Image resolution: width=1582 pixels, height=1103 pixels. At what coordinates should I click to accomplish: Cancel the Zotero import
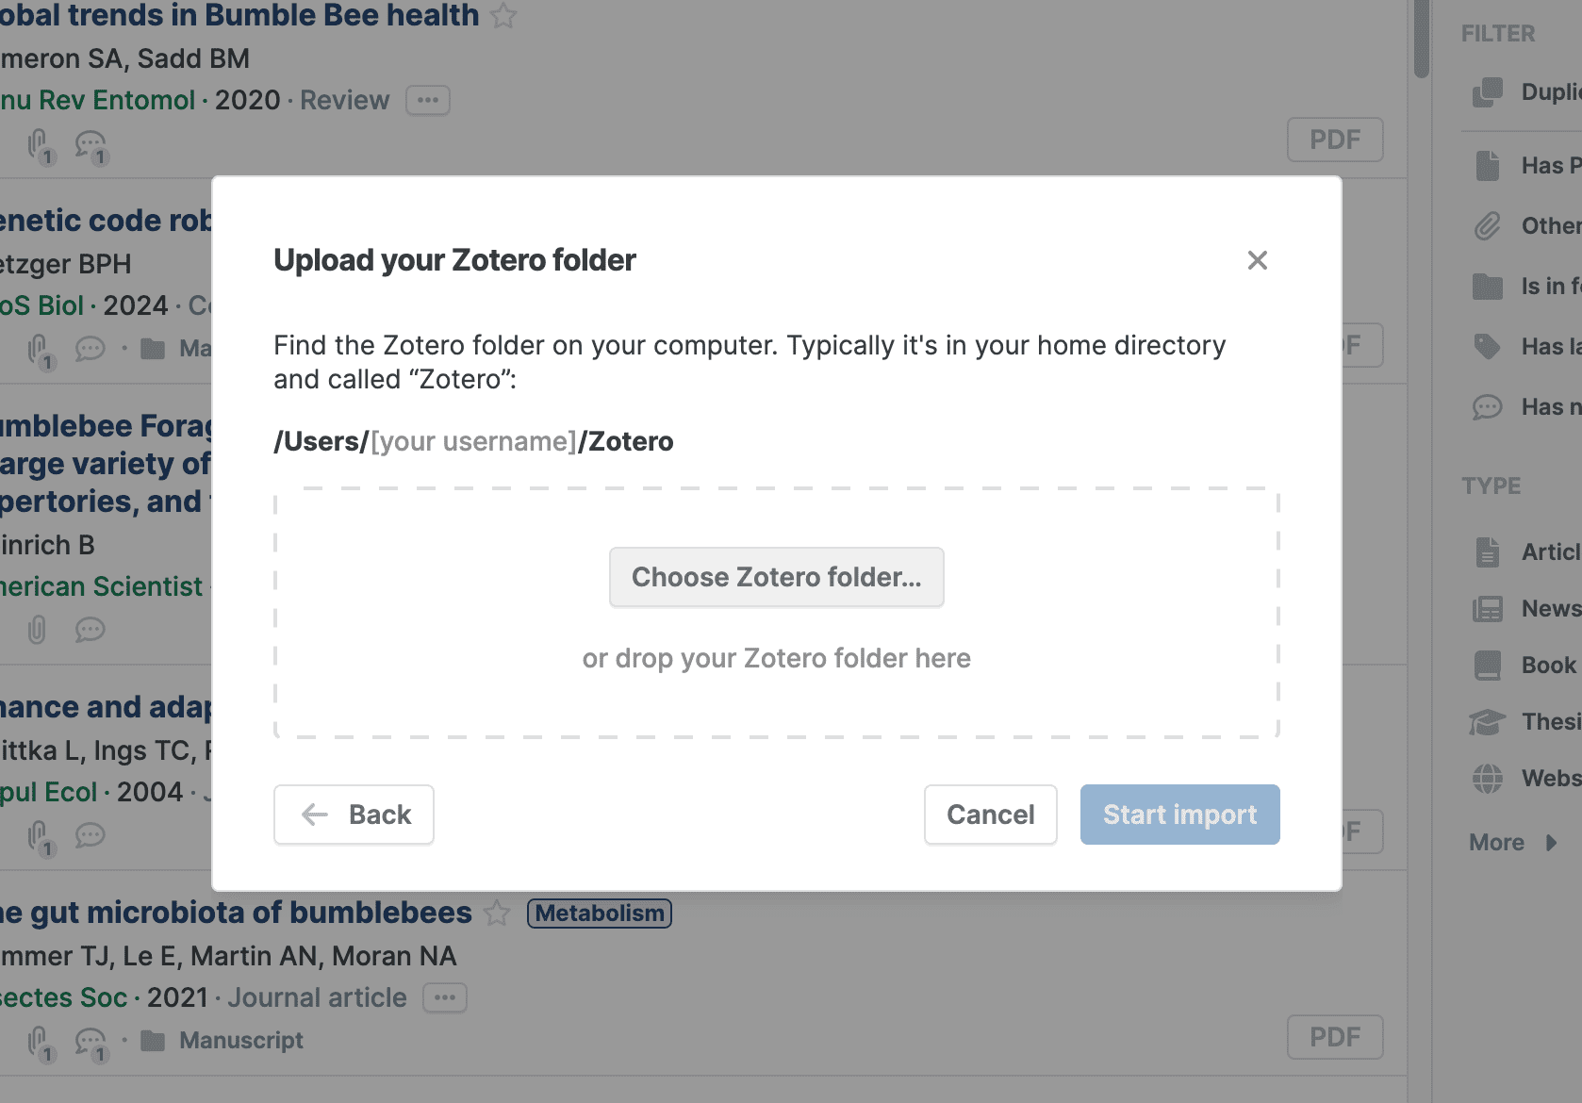point(990,815)
